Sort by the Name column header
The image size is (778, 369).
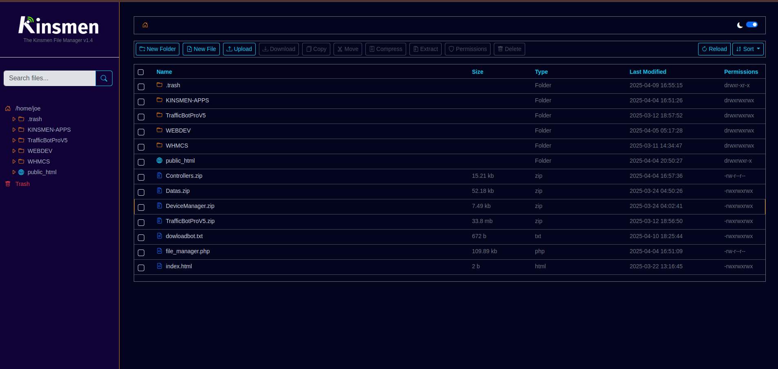(x=164, y=72)
